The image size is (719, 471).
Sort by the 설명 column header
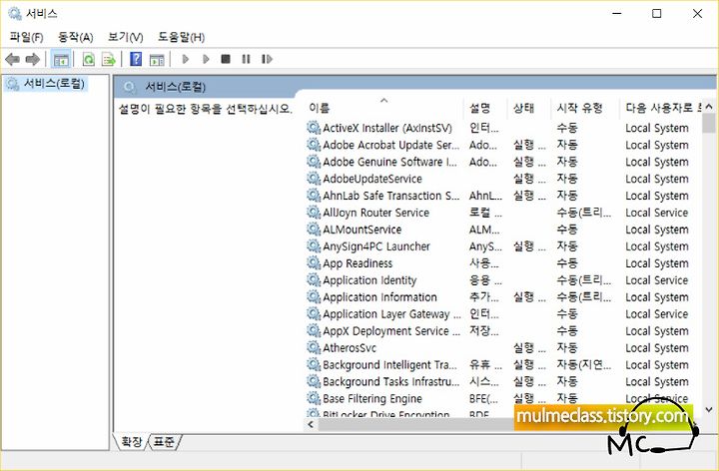485,108
